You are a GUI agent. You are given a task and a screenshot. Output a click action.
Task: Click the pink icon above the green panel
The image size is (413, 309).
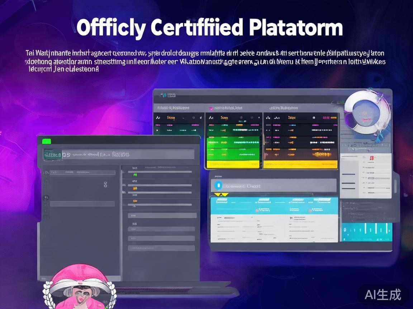click(211, 108)
